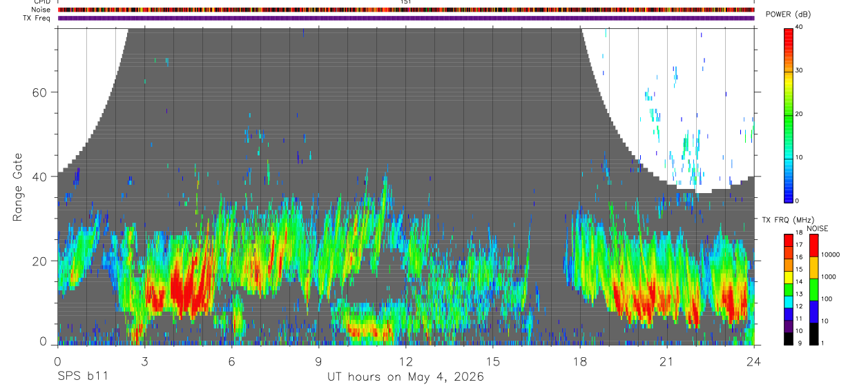Image resolution: width=848 pixels, height=391 pixels.
Task: Click the CPID 151 label at top
Action: (x=406, y=2)
